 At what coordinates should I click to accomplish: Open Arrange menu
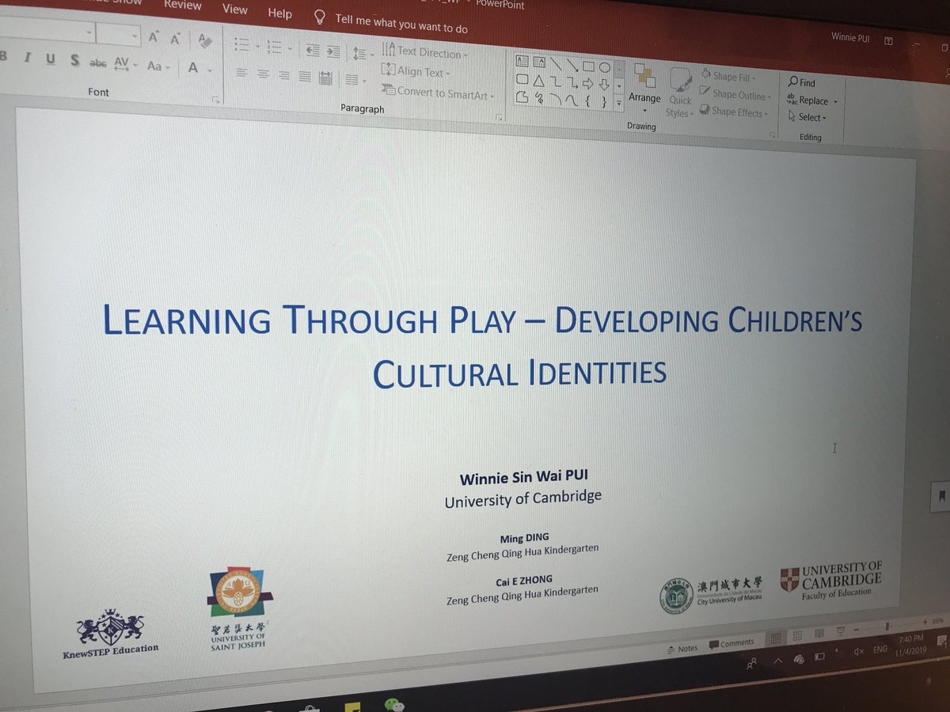[644, 87]
